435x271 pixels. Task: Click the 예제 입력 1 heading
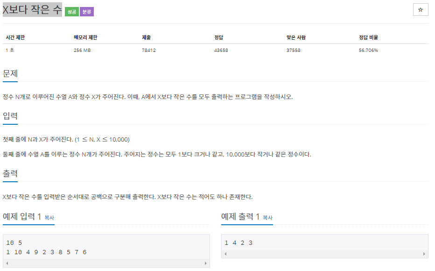22,216
